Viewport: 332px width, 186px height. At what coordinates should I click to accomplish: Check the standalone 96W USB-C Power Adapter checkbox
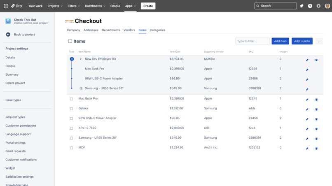click(x=72, y=119)
